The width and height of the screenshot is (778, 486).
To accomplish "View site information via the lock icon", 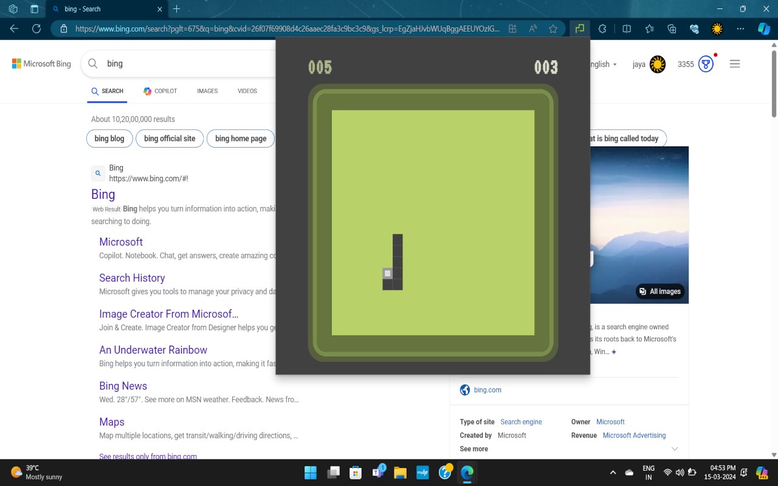I will [x=63, y=29].
